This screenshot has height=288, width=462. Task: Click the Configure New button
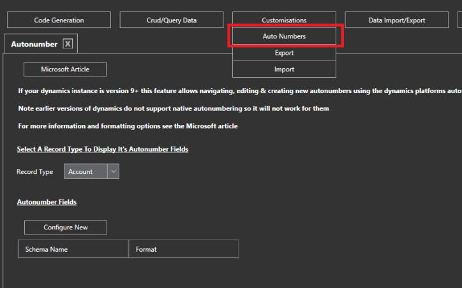pyautogui.click(x=66, y=227)
